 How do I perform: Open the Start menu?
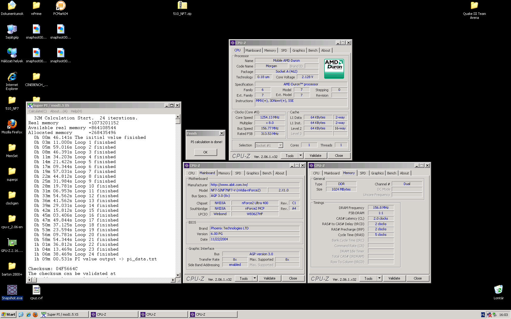click(x=8, y=314)
